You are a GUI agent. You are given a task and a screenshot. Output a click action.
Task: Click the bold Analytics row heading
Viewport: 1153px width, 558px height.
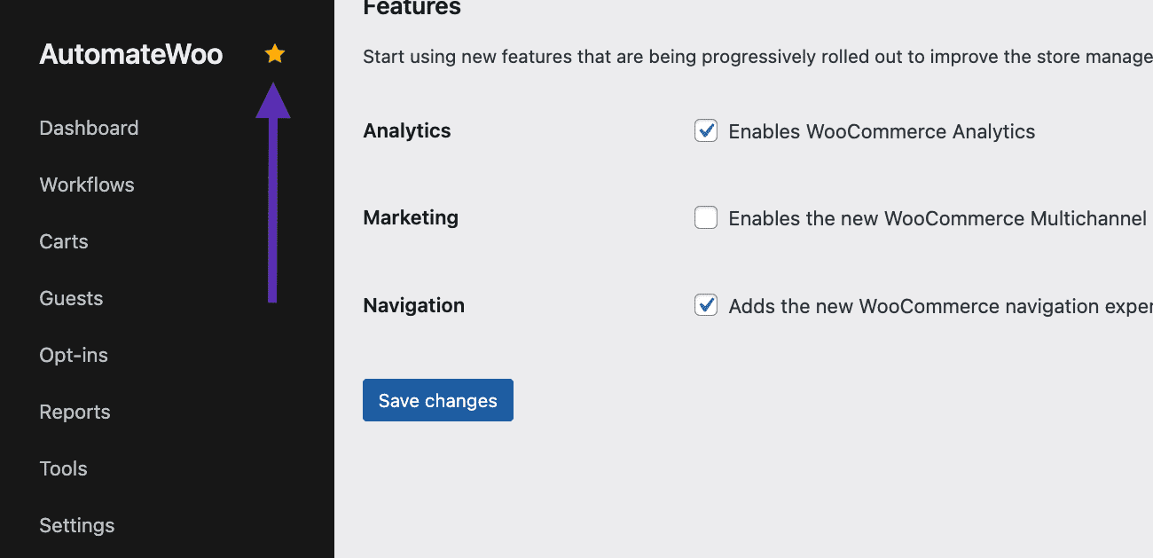click(x=407, y=130)
